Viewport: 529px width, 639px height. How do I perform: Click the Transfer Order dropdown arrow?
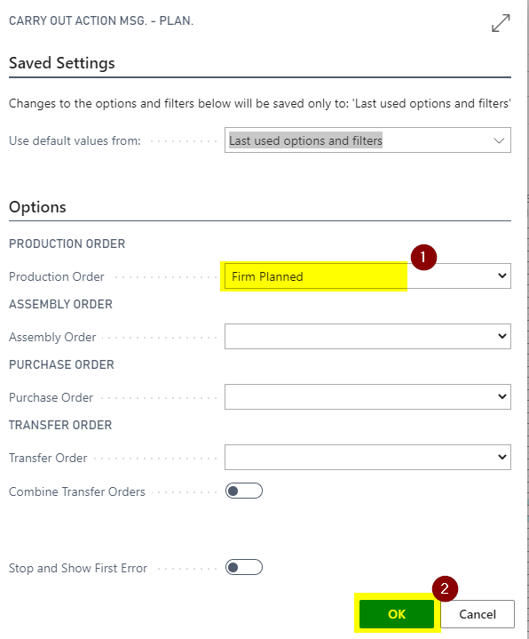(502, 457)
